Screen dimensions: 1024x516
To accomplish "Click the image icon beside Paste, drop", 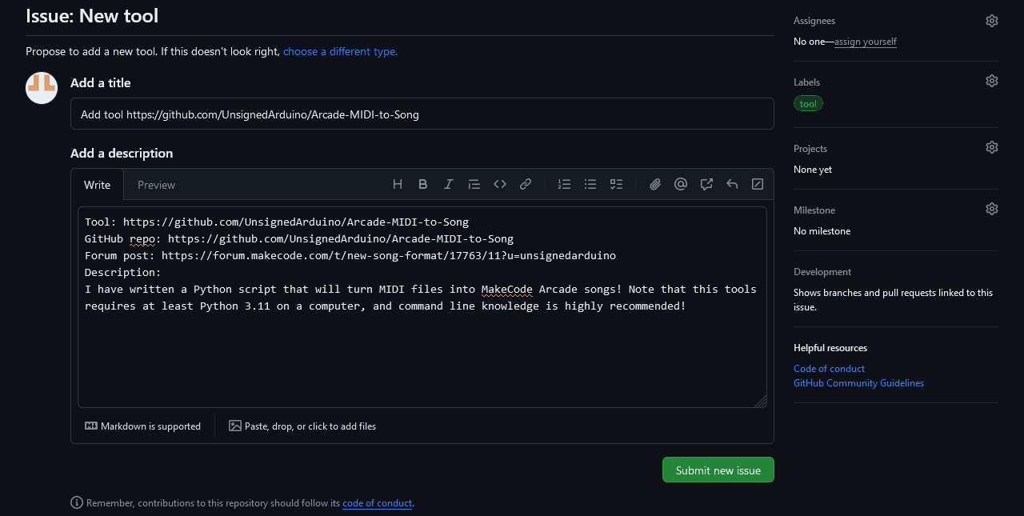I will [x=235, y=426].
